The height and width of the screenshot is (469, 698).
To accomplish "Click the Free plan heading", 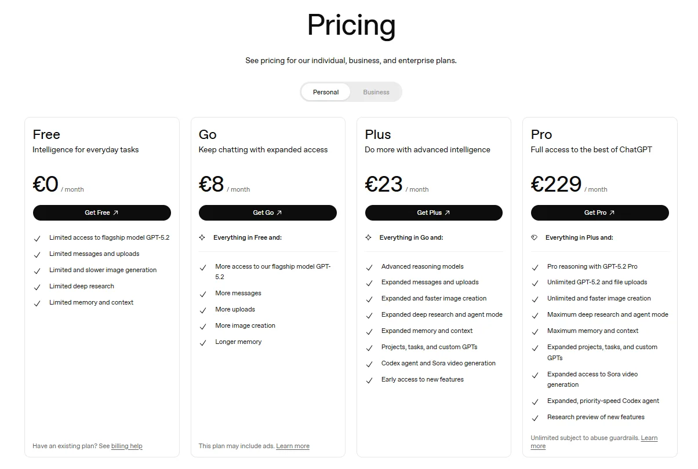I will pos(46,134).
